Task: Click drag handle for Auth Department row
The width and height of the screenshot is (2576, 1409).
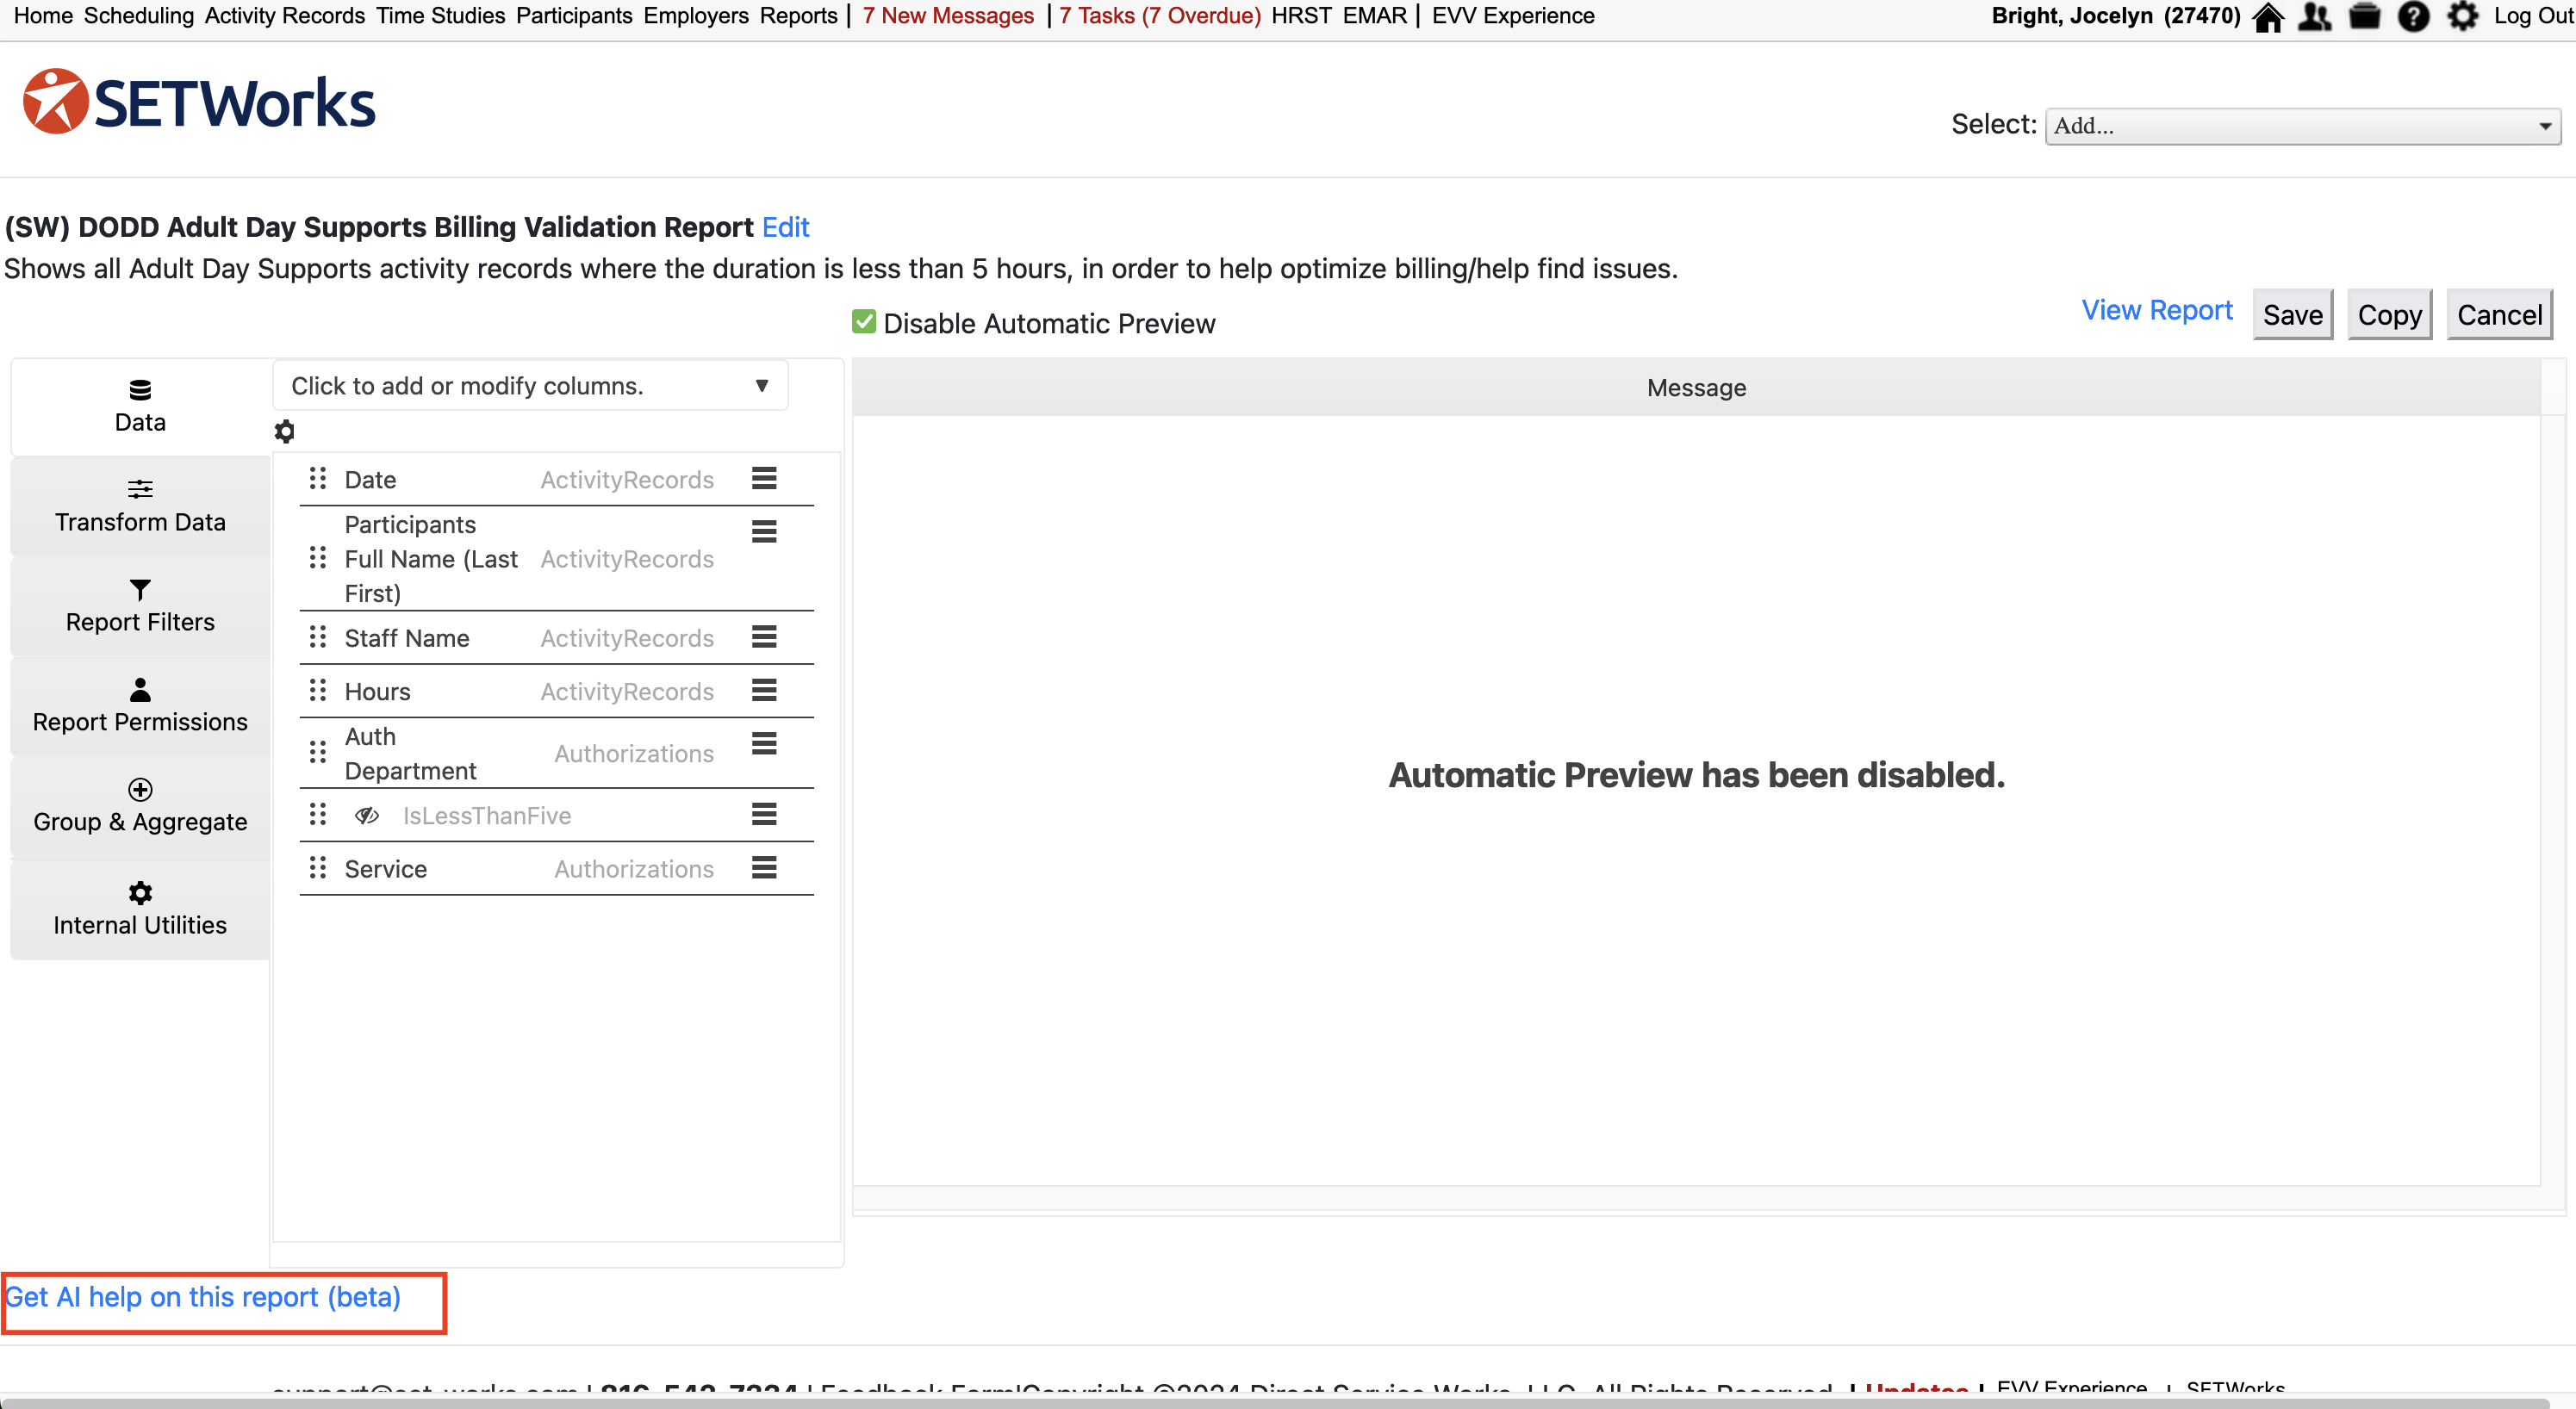Action: pos(318,752)
